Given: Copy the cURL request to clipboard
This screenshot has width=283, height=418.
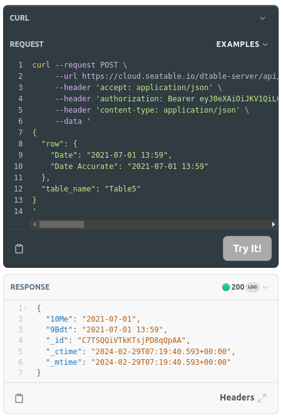Looking at the screenshot, I should click(x=19, y=248).
